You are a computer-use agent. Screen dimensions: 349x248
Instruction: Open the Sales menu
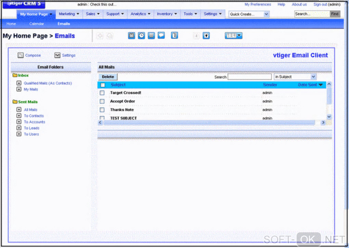[93, 14]
